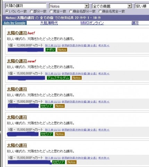Select the いろいろ一致 radio button
Viewport: 149px width, 167px height.
(7, 11)
